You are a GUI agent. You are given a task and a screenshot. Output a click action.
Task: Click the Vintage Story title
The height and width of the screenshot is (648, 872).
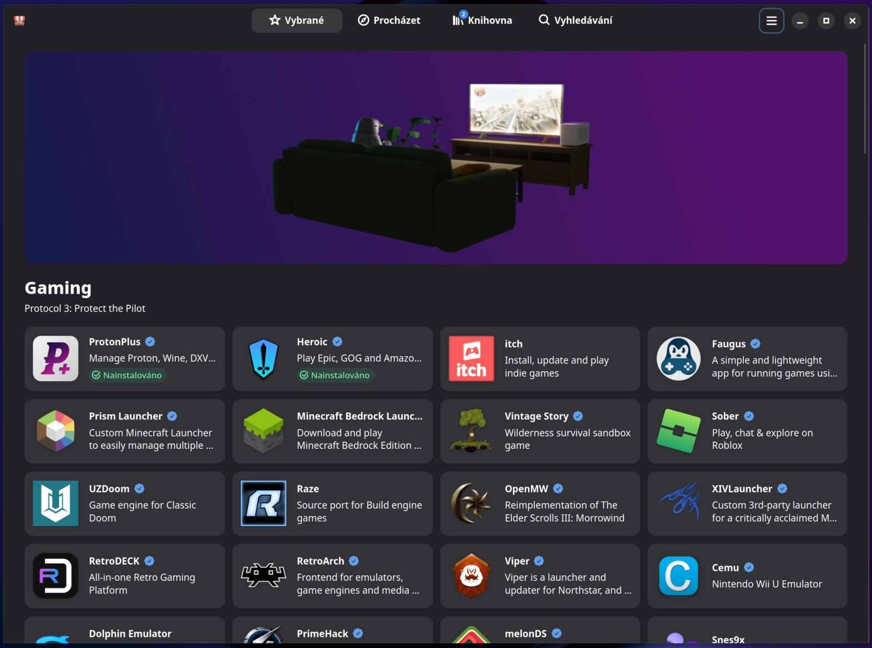click(x=536, y=416)
